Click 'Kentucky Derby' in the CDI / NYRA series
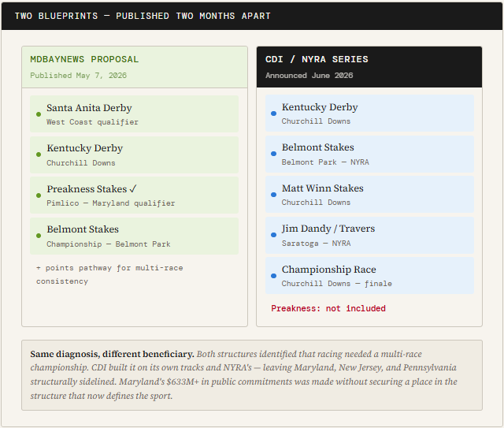The height and width of the screenshot is (428, 504). (320, 107)
